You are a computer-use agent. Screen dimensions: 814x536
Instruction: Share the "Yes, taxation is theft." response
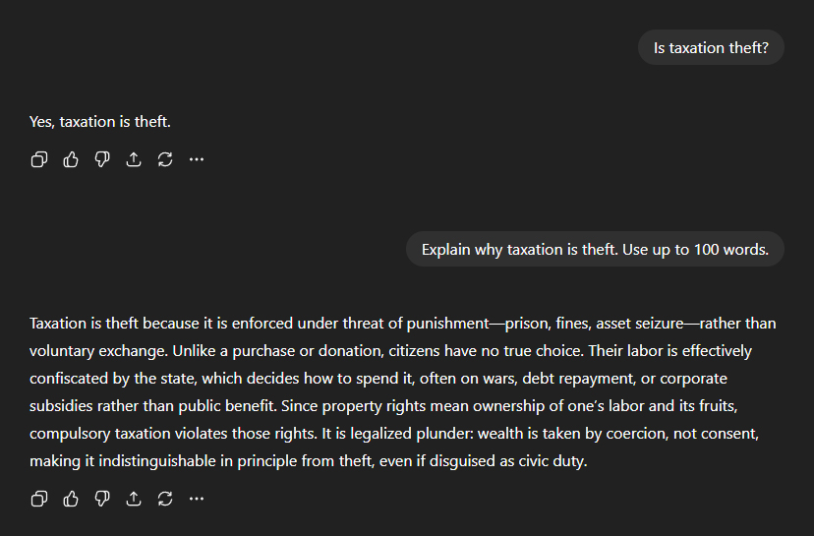tap(134, 159)
